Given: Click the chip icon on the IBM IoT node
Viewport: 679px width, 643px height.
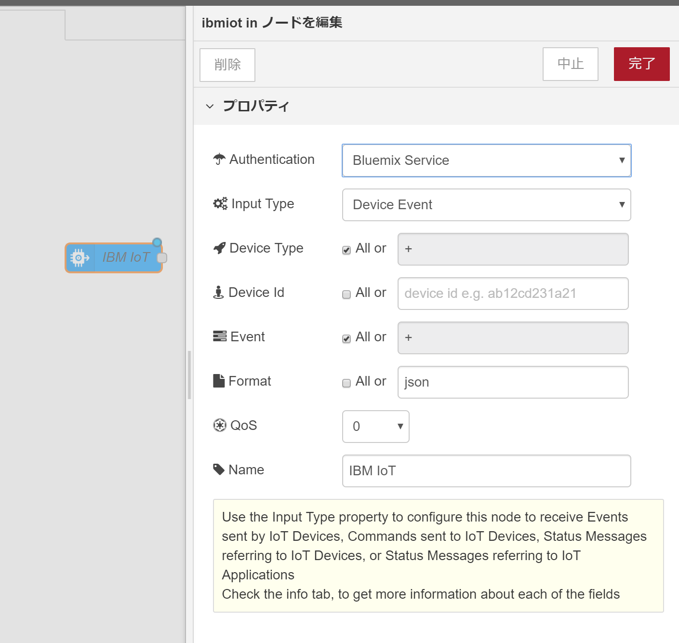Looking at the screenshot, I should pyautogui.click(x=80, y=258).
